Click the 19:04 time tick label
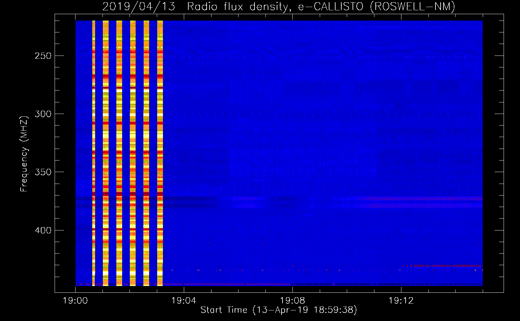520x321 pixels. pos(184,301)
